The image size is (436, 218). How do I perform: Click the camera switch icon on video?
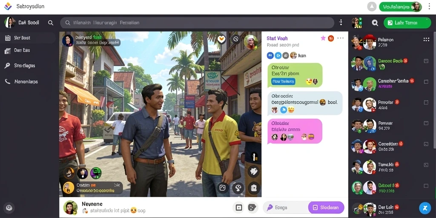(x=222, y=188)
